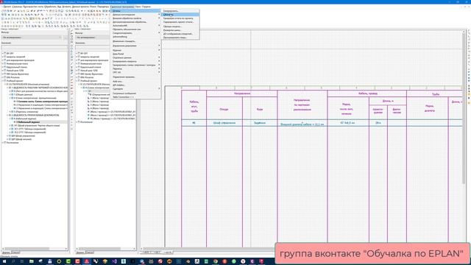The image size is (471, 265).
Task: Expand Перечень элементов node in left tree
Action: [x=10, y=112]
